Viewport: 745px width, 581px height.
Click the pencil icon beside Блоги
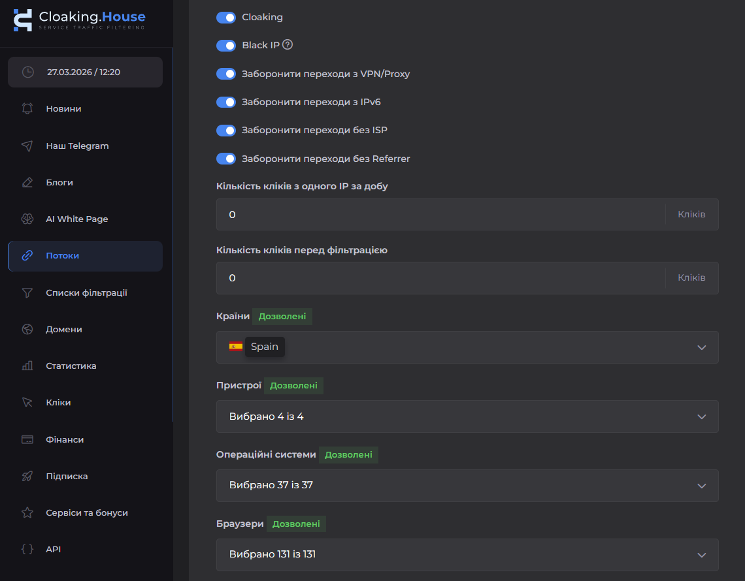point(27,182)
